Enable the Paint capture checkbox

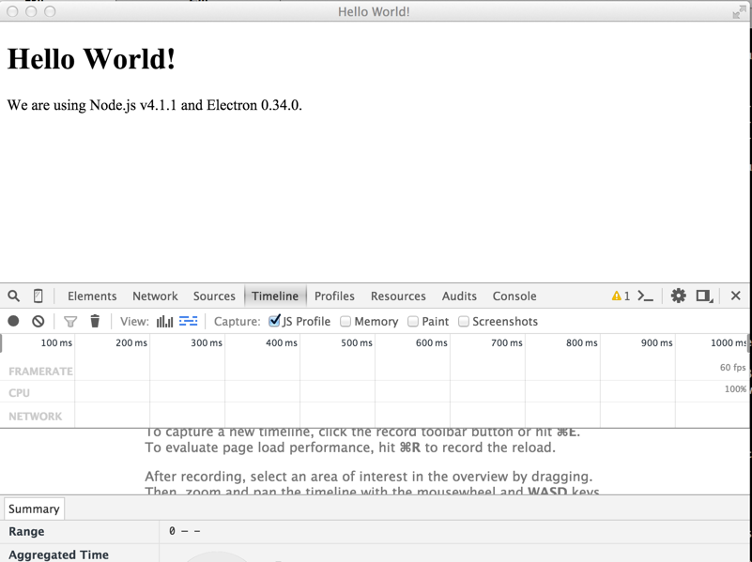(413, 321)
